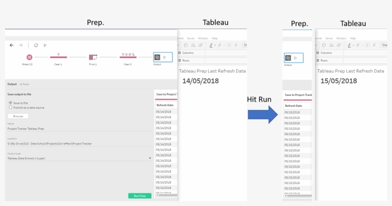Select the Pivot 1 step icon
This screenshot has height=206, width=392.
pos(93,57)
